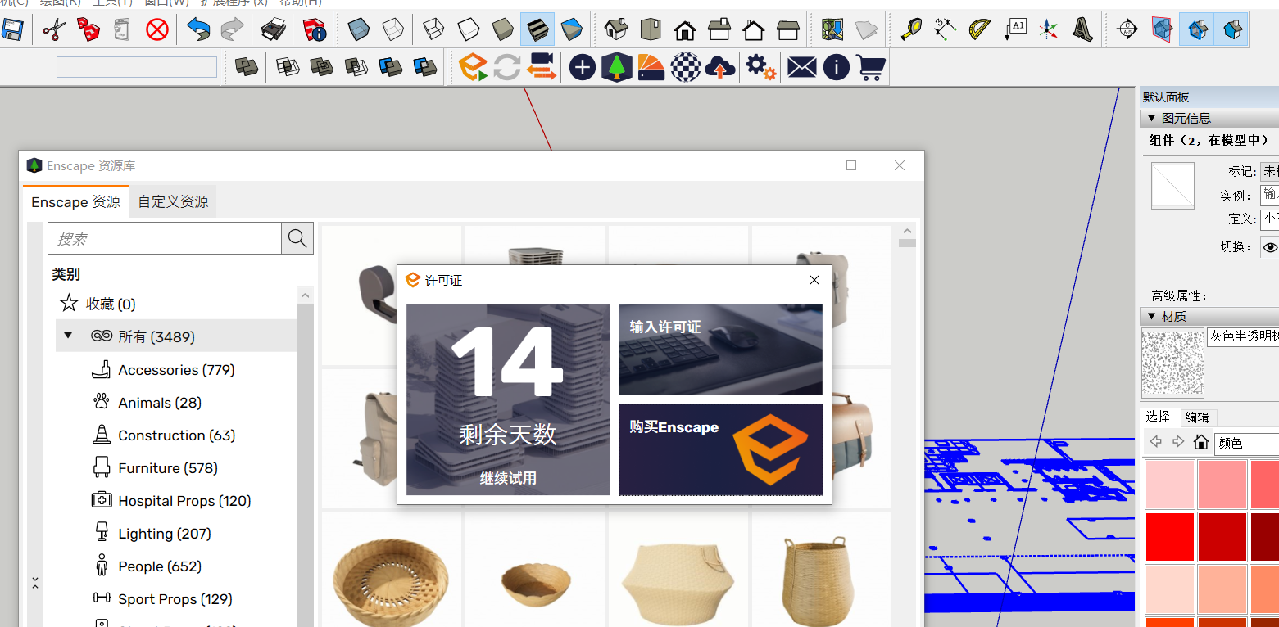Toggle the 切换 visibility eye icon
Screen dimensions: 1279x627
pos(1270,246)
